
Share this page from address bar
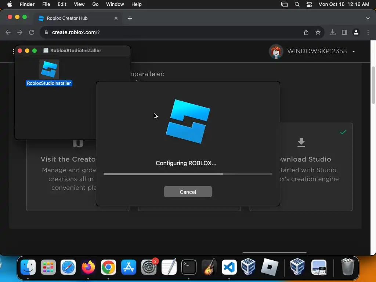(x=306, y=32)
